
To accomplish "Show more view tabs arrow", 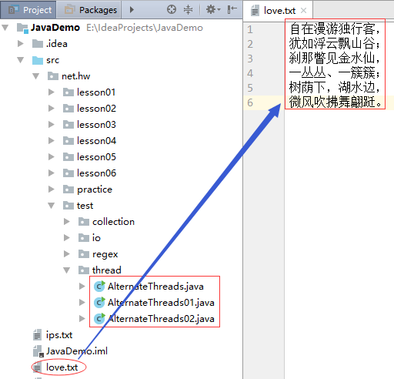I will tap(132, 10).
